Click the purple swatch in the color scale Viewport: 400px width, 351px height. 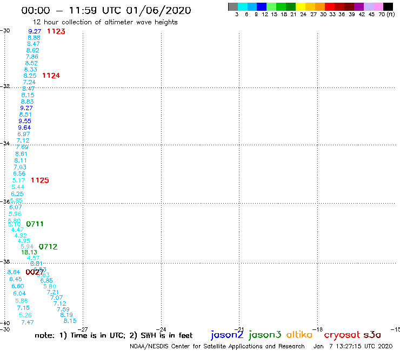[x=359, y=6]
